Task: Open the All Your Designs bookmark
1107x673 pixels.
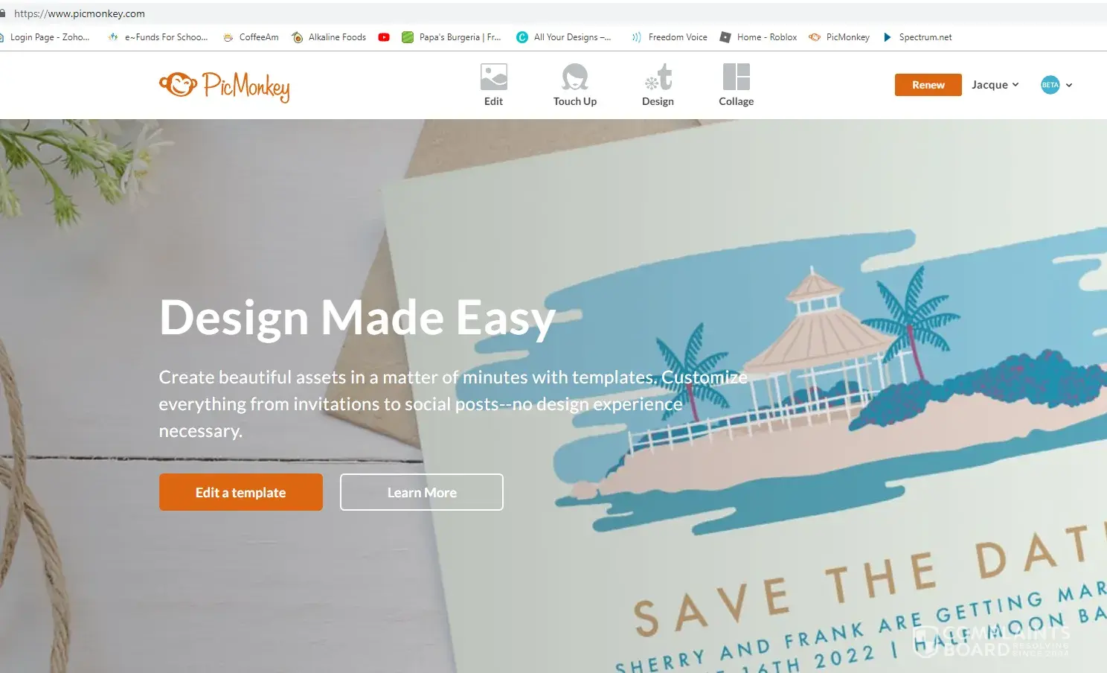Action: (x=564, y=37)
